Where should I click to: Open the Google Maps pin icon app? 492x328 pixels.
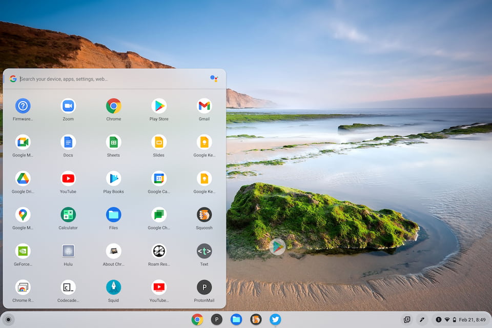click(x=23, y=215)
